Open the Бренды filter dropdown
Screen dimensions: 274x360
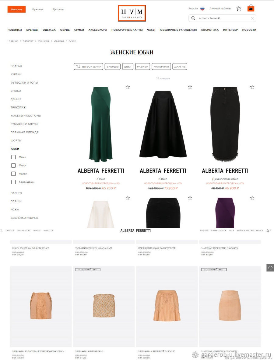point(113,66)
